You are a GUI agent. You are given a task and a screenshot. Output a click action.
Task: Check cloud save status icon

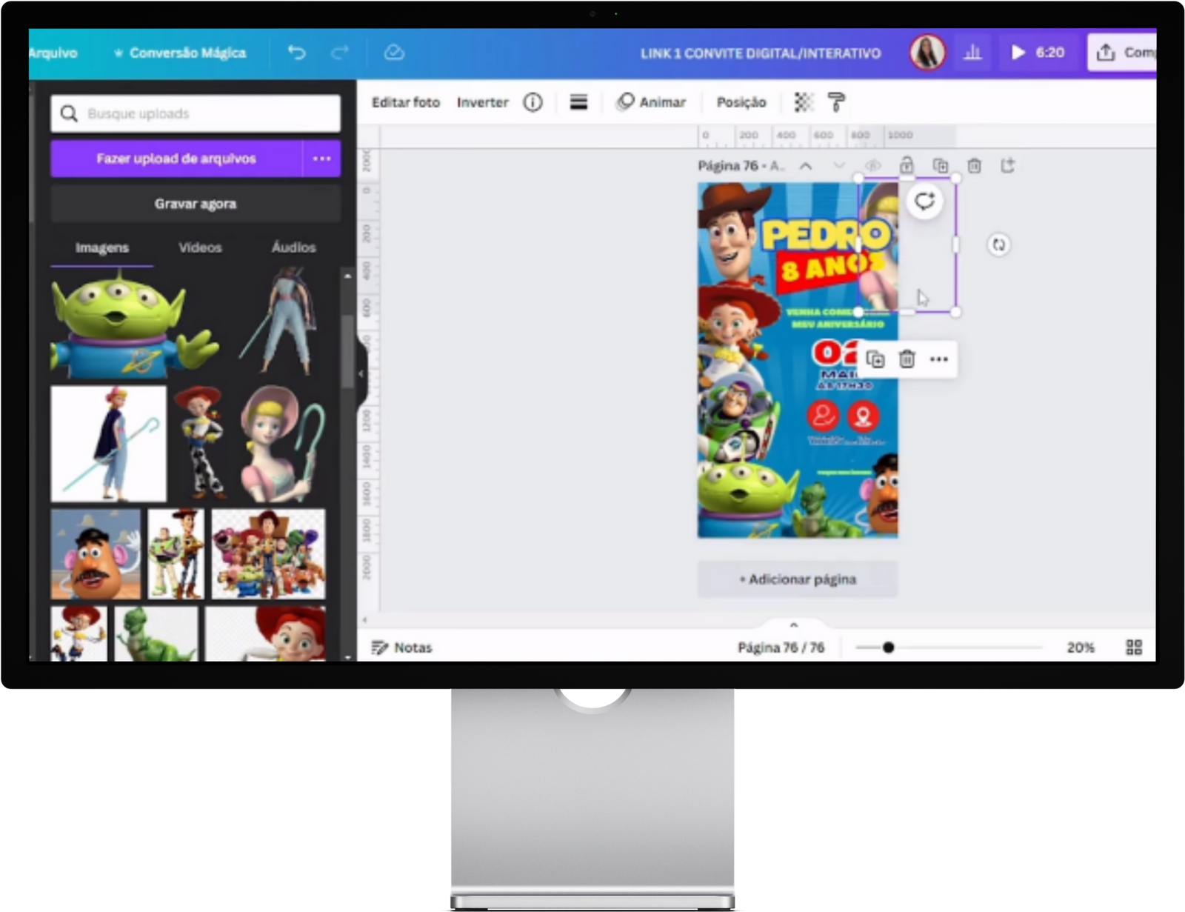(394, 53)
